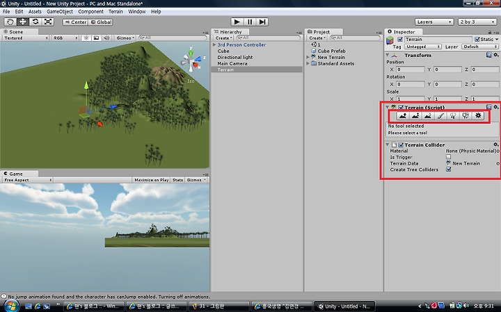Toggle the Static checkbox

coord(477,39)
